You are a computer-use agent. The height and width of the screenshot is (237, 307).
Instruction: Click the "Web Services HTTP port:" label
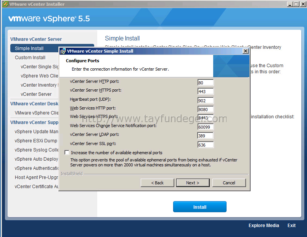pos(93,108)
